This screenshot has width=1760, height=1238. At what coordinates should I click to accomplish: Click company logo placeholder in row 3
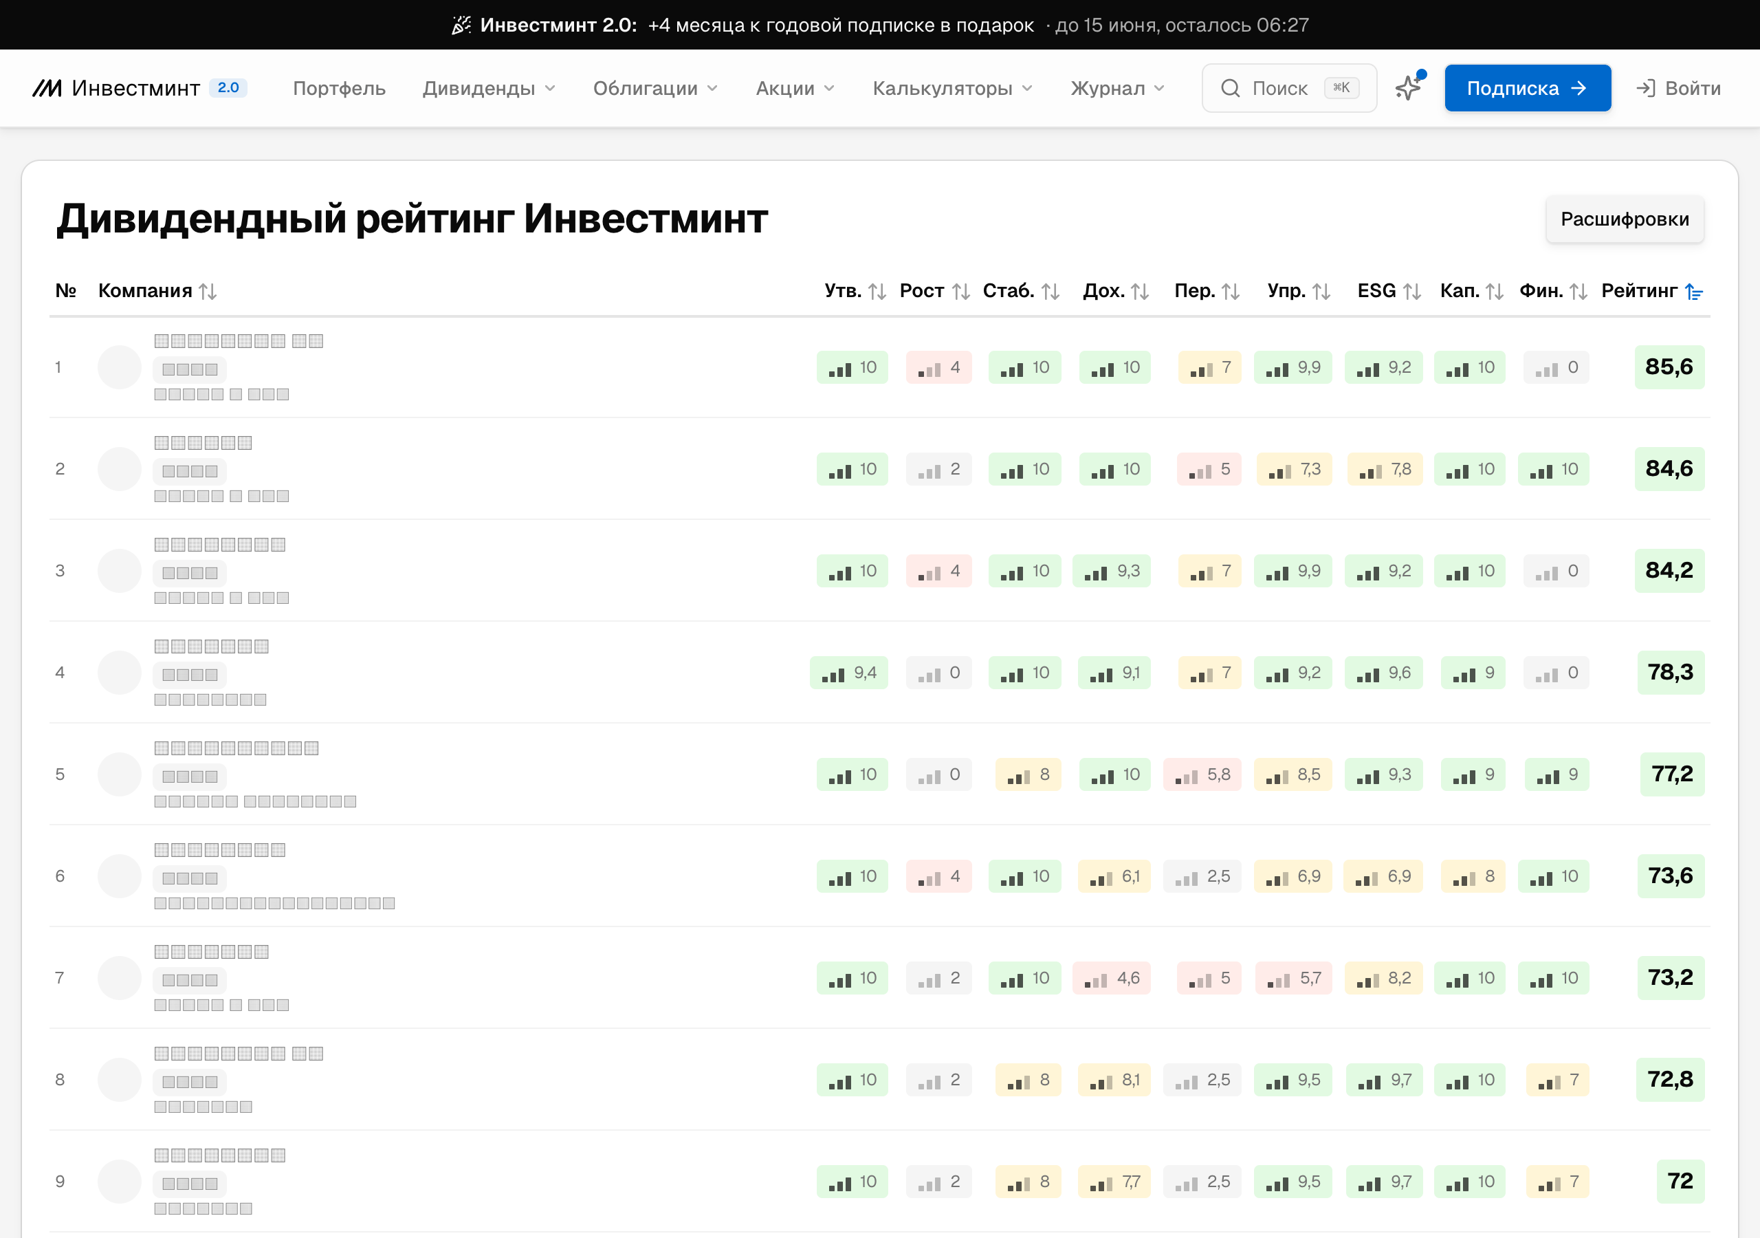120,571
